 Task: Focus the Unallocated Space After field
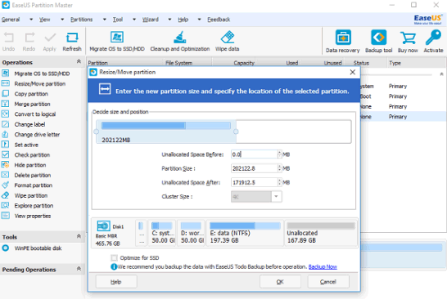click(254, 182)
